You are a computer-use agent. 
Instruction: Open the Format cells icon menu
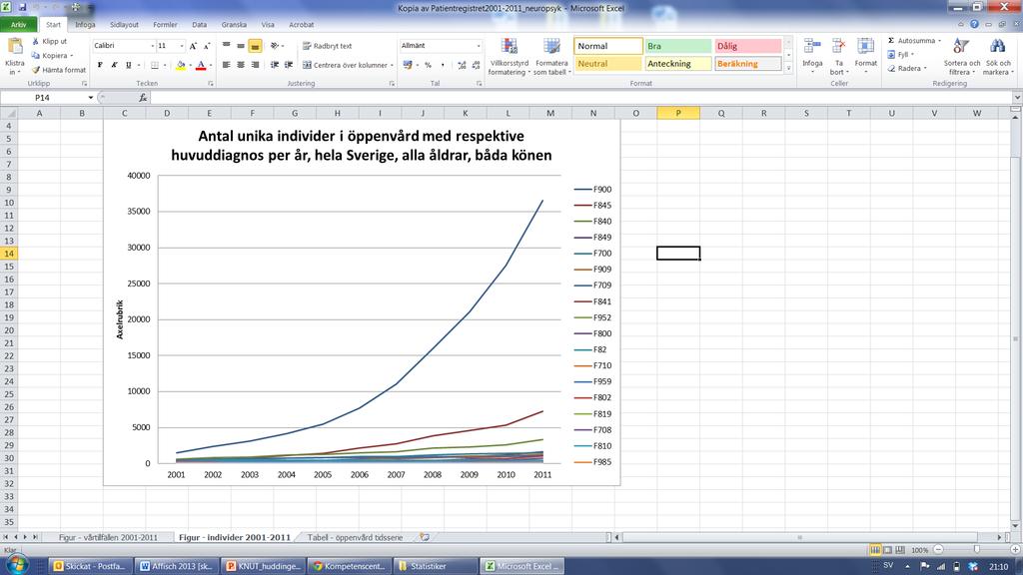pos(866,47)
